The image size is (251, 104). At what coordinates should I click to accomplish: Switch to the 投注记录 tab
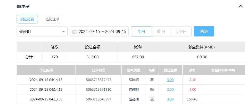[x=27, y=19]
